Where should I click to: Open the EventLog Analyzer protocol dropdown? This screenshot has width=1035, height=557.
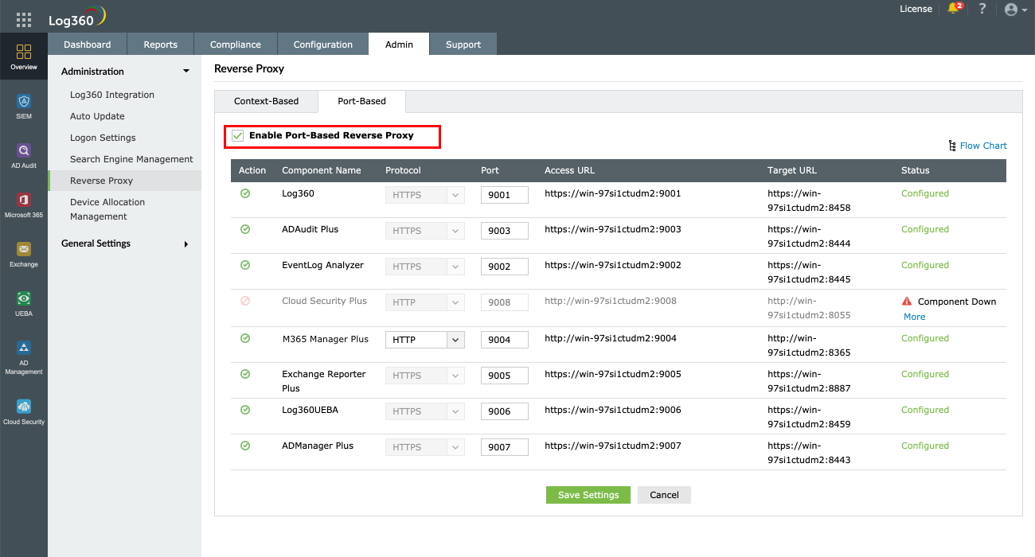(x=424, y=267)
